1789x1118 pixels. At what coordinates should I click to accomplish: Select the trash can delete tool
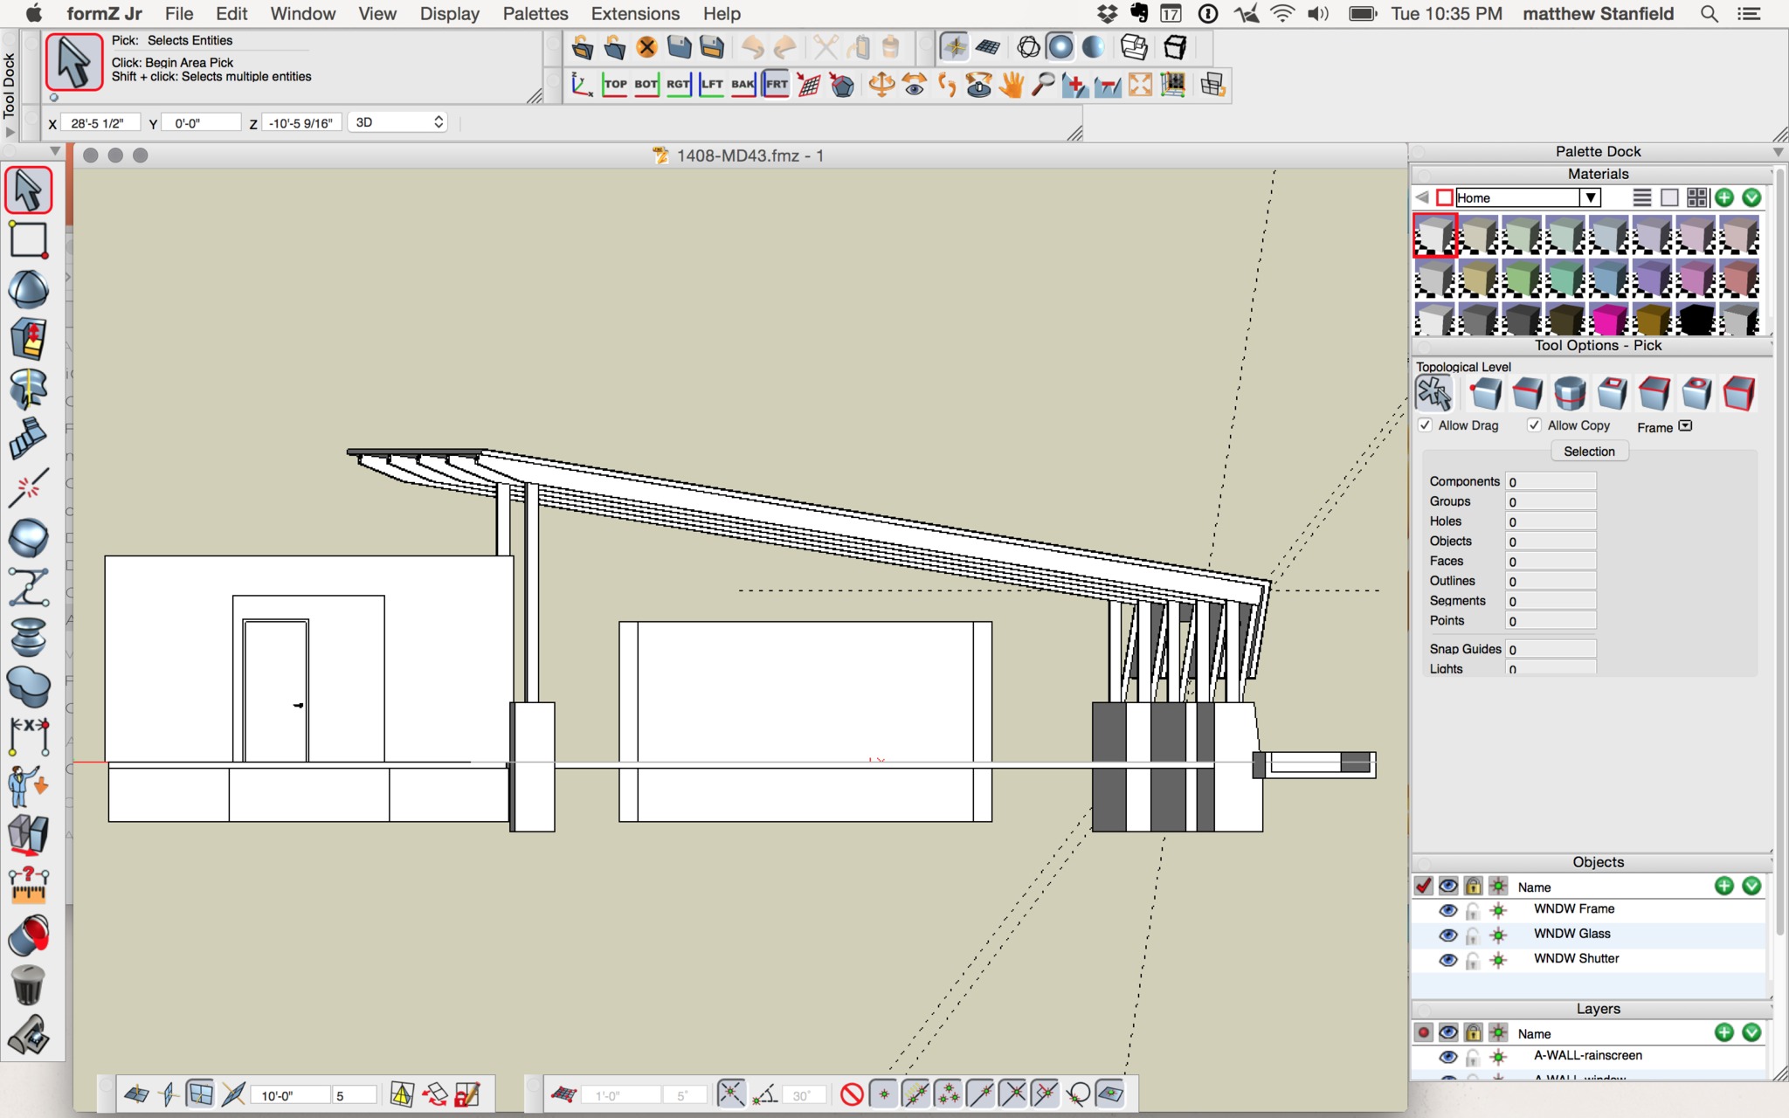tap(29, 986)
